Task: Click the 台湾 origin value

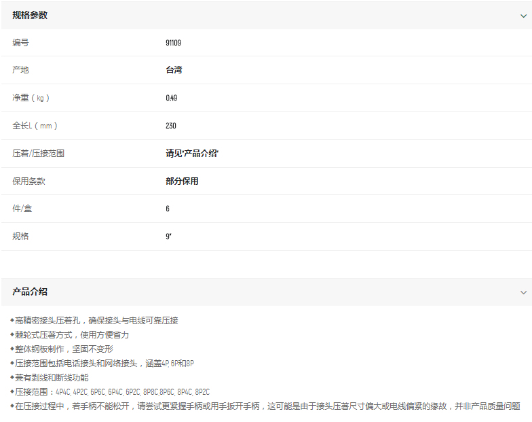Action: 174,70
